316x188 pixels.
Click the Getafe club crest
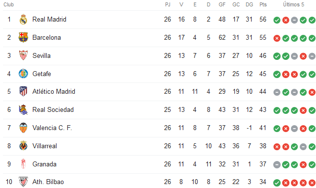pos(23,74)
